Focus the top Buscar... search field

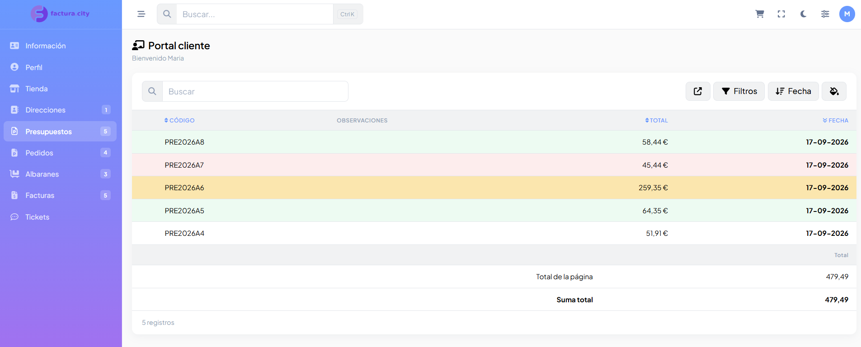[254, 14]
